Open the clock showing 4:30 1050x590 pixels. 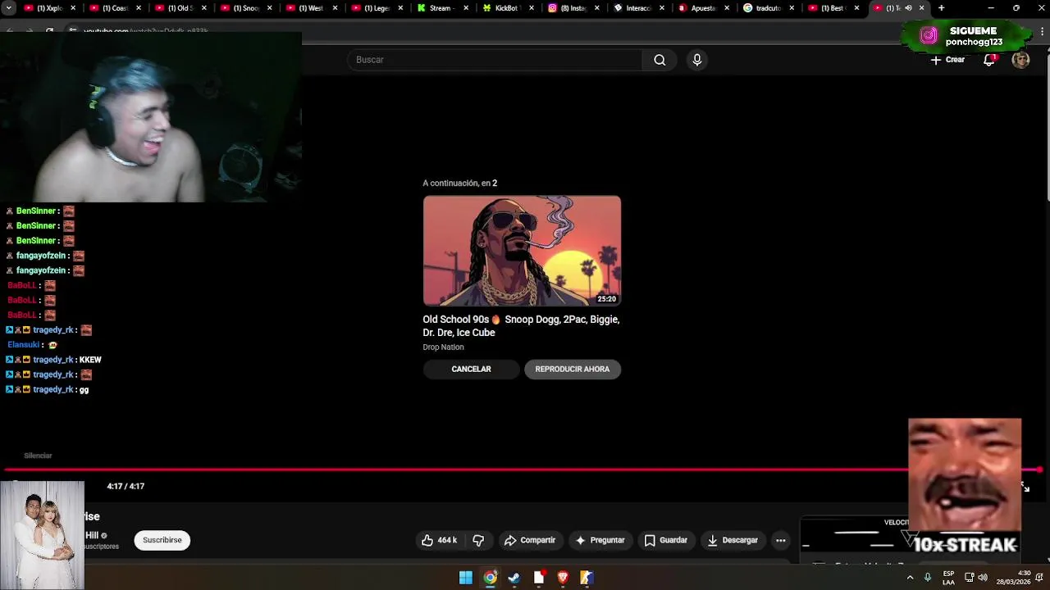coord(1014,578)
